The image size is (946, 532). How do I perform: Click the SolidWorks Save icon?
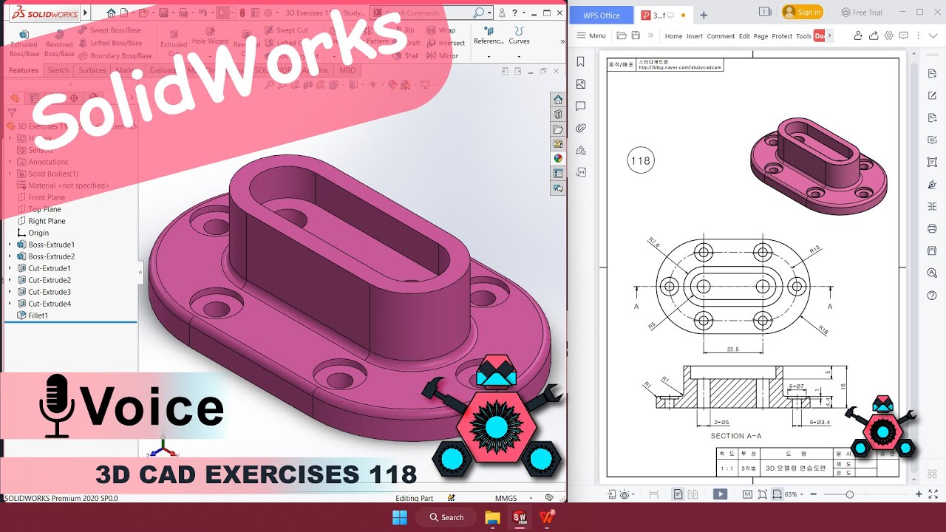163,13
